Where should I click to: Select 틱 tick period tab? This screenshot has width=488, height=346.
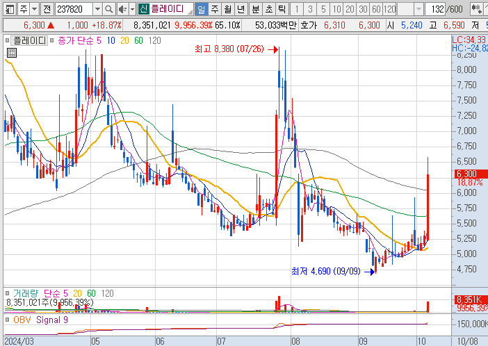[282, 9]
